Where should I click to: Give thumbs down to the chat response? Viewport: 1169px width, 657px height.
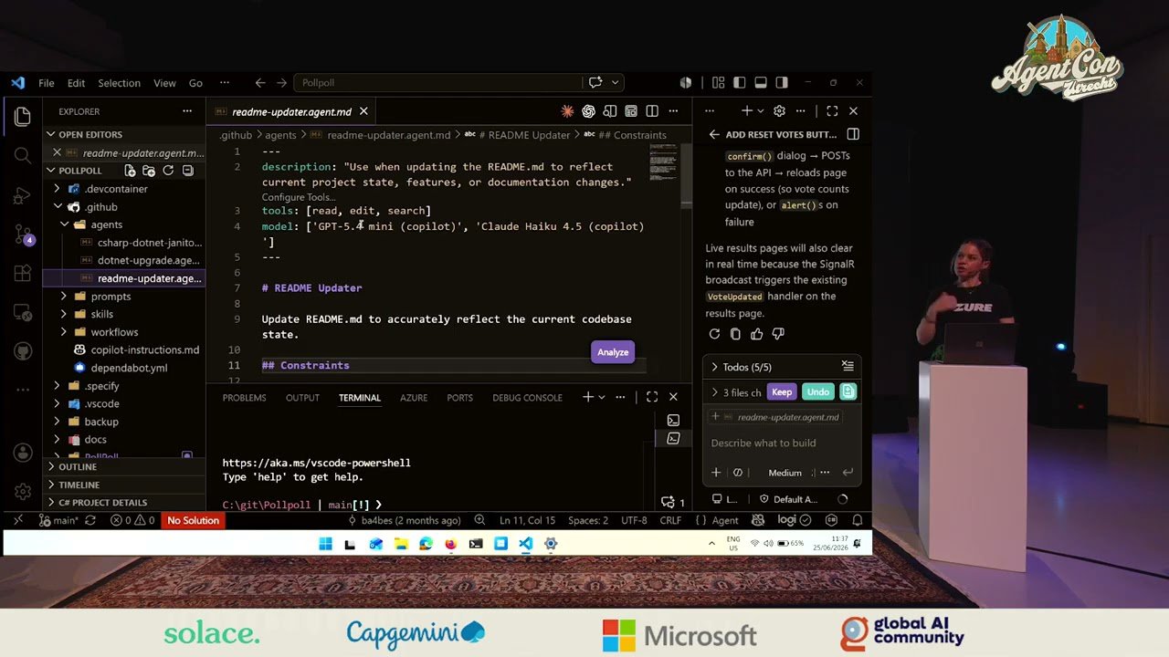click(778, 334)
